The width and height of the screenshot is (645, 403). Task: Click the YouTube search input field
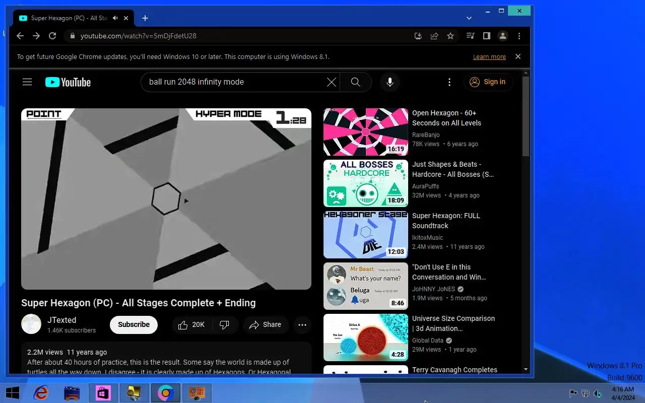click(x=235, y=82)
